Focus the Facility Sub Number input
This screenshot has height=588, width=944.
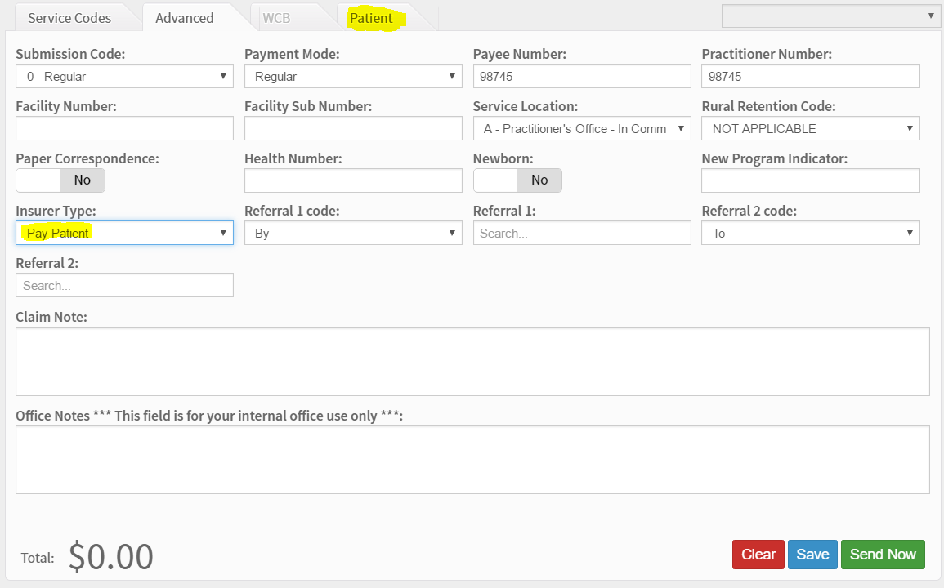353,128
